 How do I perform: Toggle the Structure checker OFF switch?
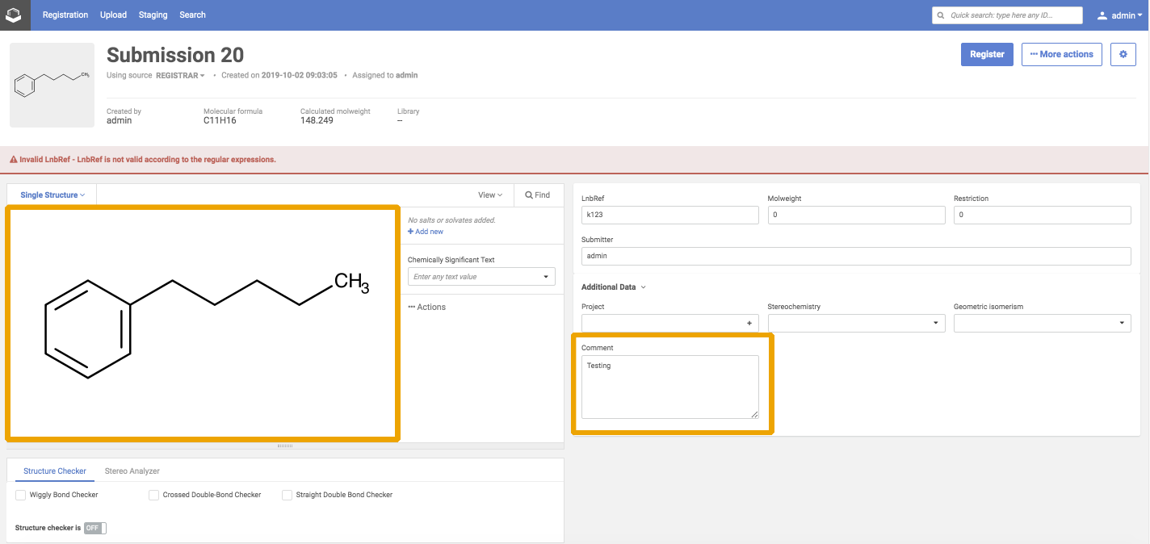94,528
